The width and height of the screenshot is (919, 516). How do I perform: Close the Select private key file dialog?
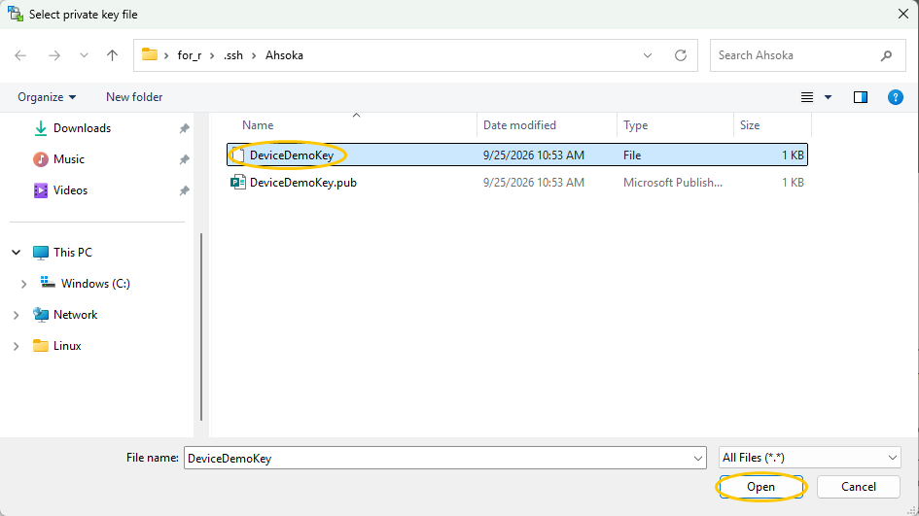(903, 14)
